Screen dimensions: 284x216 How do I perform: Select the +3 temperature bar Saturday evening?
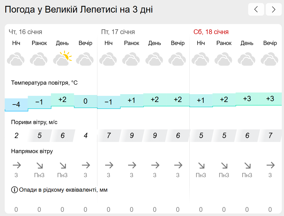[x=270, y=99]
